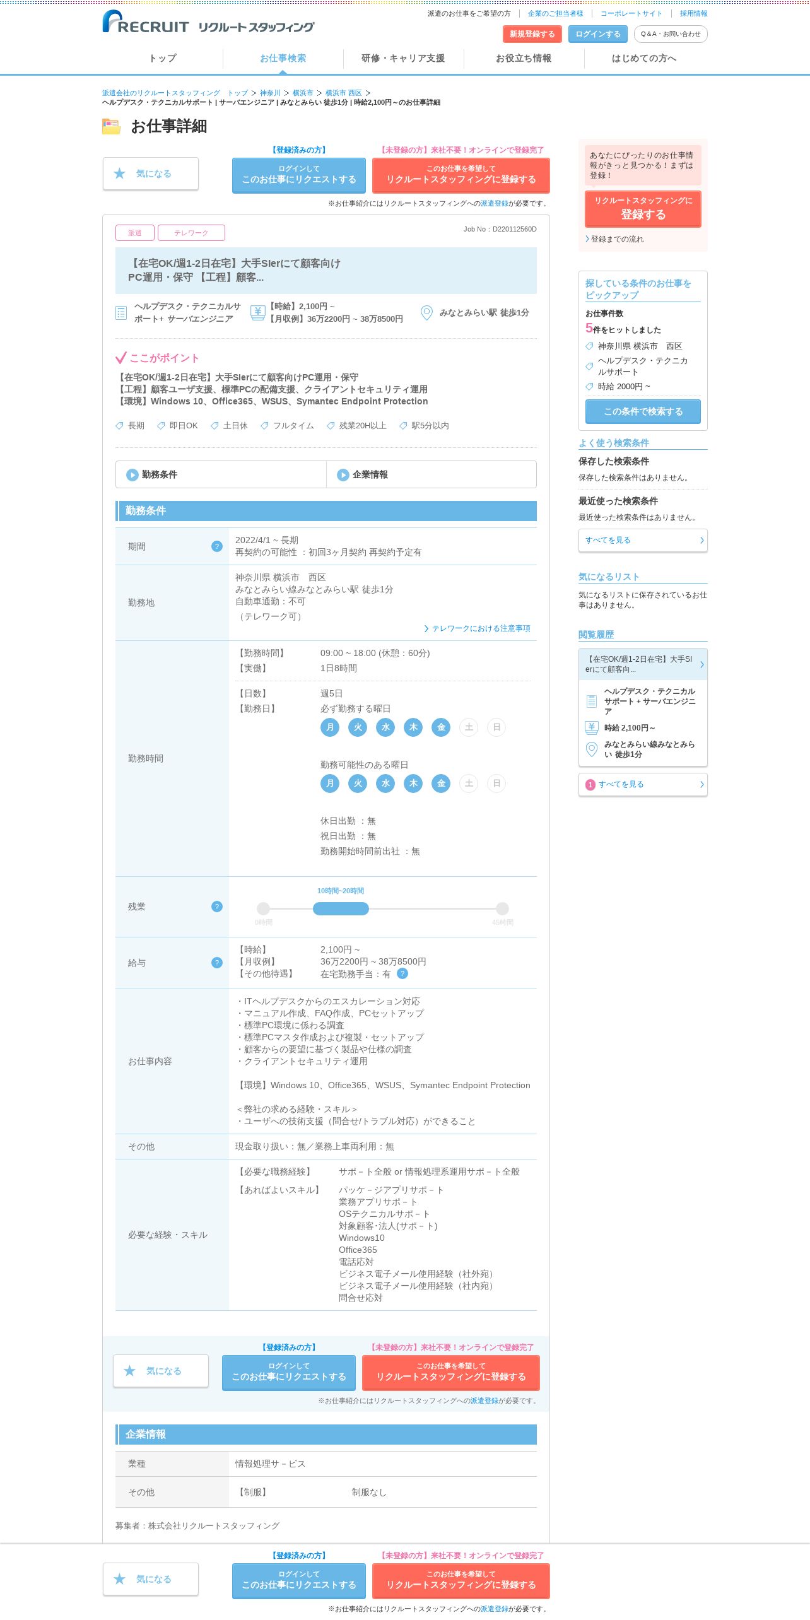The width and height of the screenshot is (810, 1620).
Task: Click the tag icon beside 駅5分以内
Action: tap(403, 426)
